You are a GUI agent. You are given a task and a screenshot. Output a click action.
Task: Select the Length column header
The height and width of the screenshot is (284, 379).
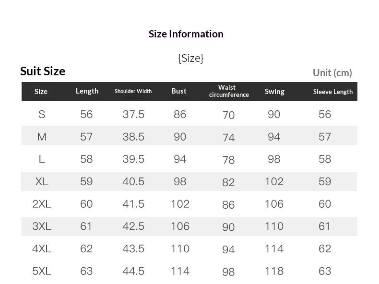[87, 91]
